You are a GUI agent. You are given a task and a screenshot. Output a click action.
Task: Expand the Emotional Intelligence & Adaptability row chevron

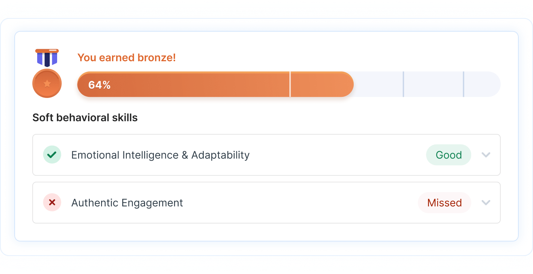click(x=486, y=155)
